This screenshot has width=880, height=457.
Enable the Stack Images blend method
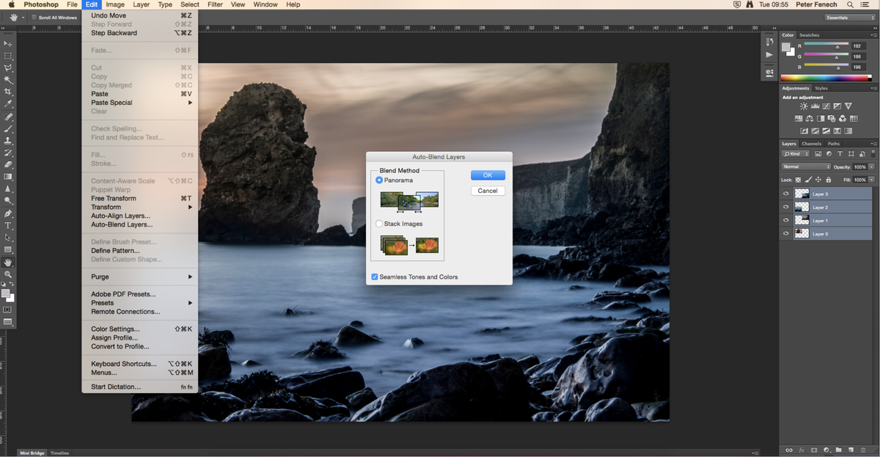tap(378, 224)
